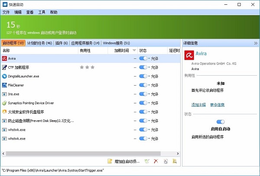Click the DingtalkLauncher.exe icon in the list
The image size is (260, 176).
point(4,76)
